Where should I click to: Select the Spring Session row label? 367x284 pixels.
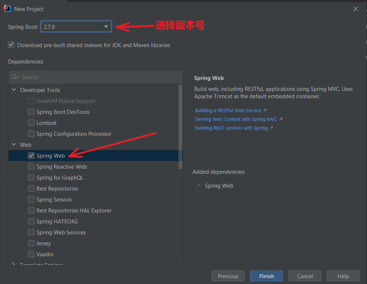[54, 200]
